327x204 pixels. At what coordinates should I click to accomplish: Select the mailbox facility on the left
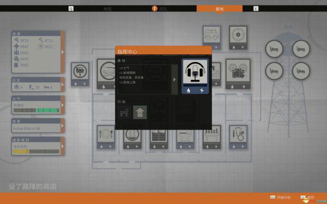pyautogui.click(x=80, y=74)
